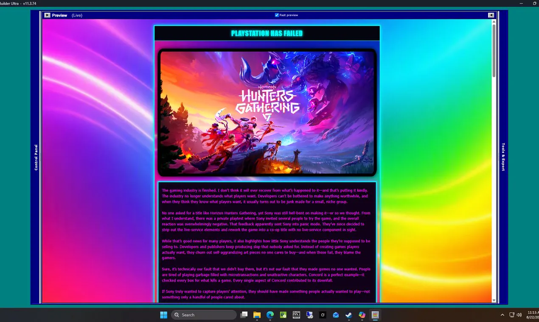
Task: Click the paragraph starting 'The gaming industry is finished'
Action: [x=265, y=196]
